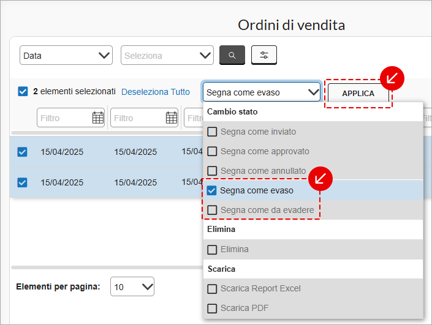Open calendar picker in second Filtro field
The height and width of the screenshot is (325, 432).
172,118
